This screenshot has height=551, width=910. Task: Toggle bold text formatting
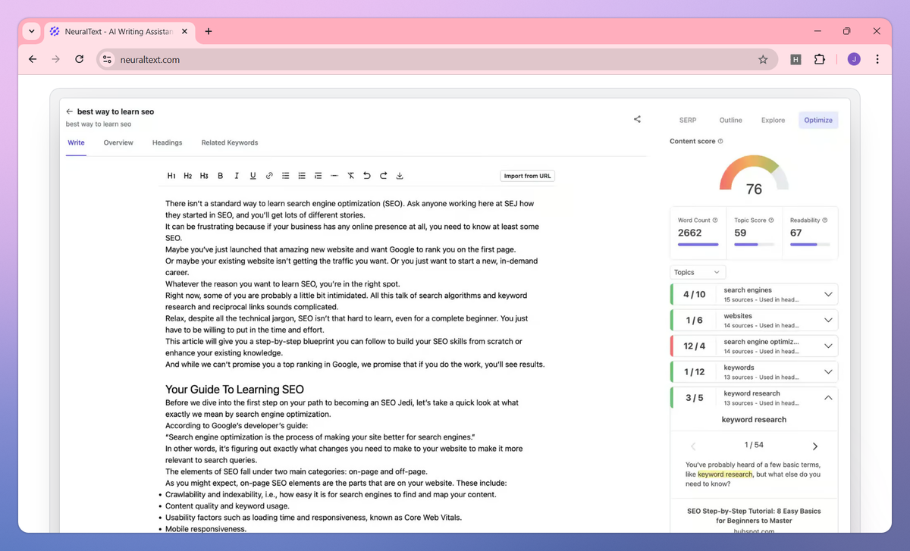[x=220, y=175]
